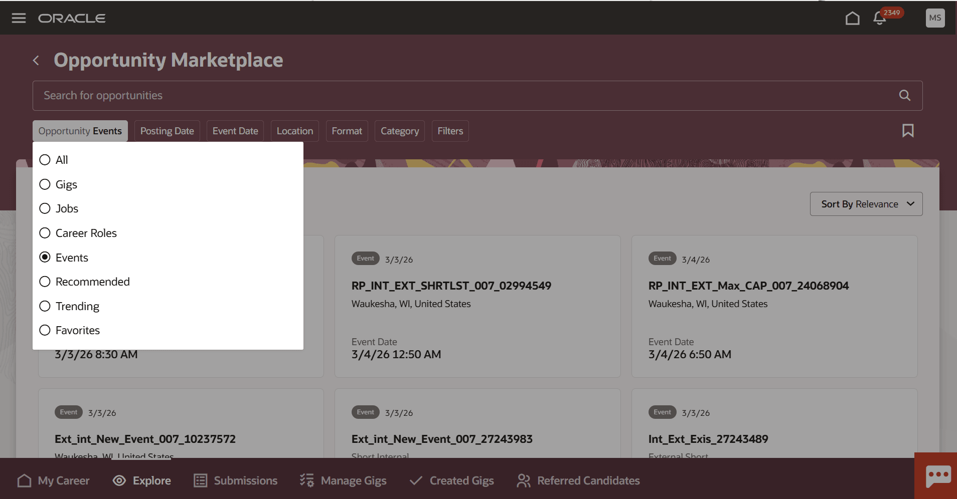Viewport: 957px width, 499px height.
Task: Switch to Created Gigs tab
Action: coord(451,480)
